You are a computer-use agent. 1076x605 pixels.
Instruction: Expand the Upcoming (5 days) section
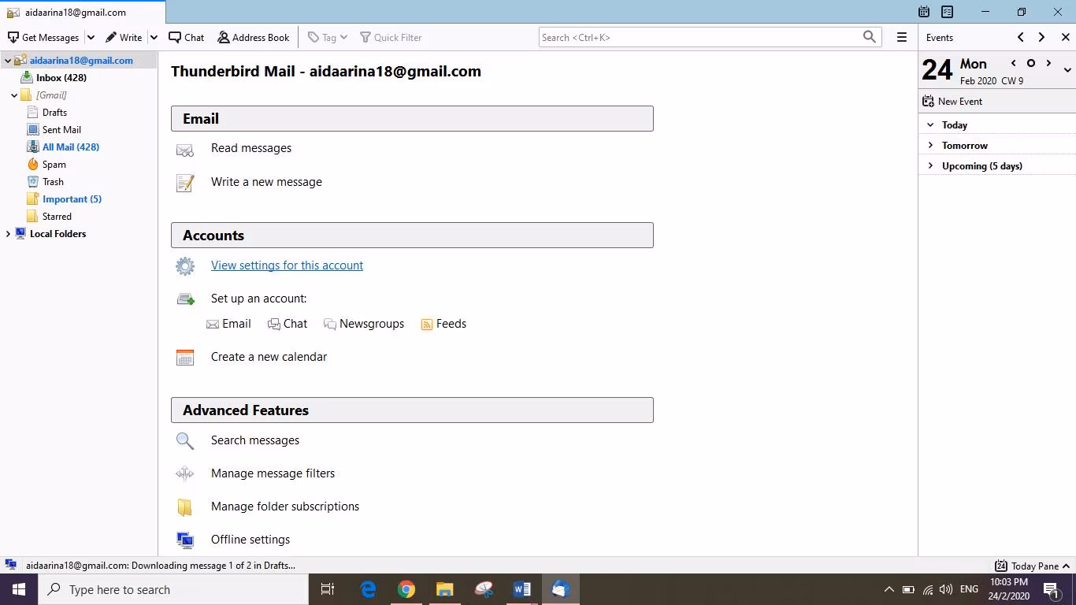point(930,166)
